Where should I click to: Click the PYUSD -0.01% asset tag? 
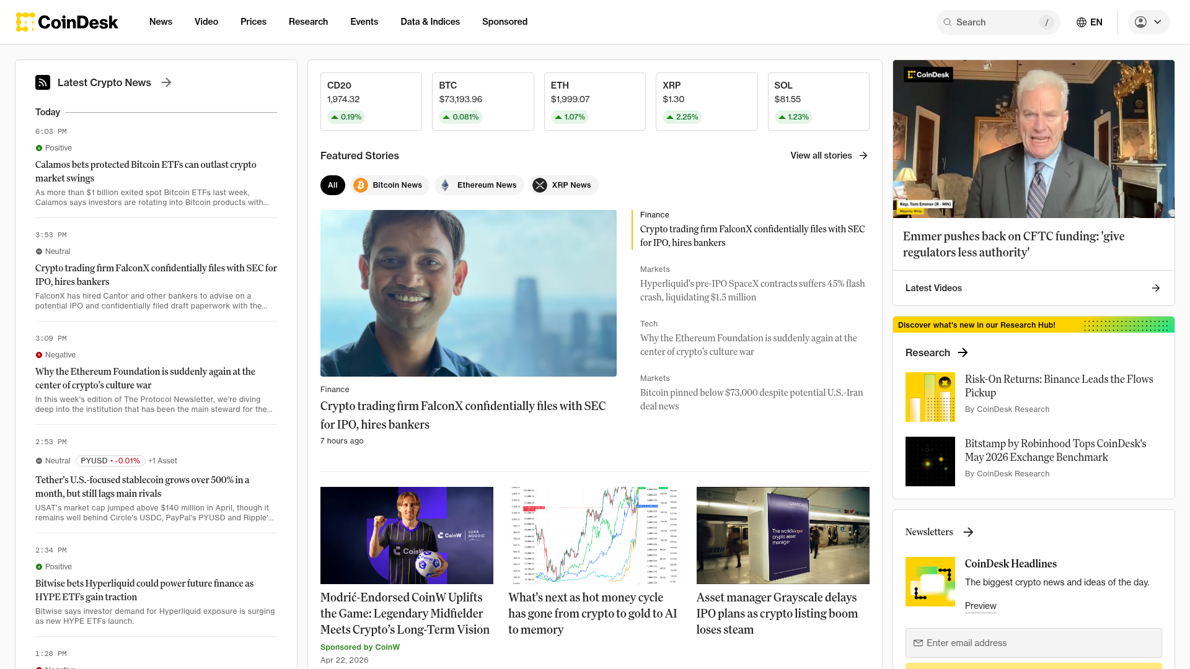point(110,461)
